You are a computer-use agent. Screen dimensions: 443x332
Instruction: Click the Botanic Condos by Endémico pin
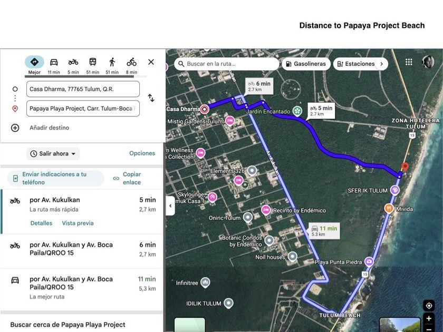click(x=269, y=240)
